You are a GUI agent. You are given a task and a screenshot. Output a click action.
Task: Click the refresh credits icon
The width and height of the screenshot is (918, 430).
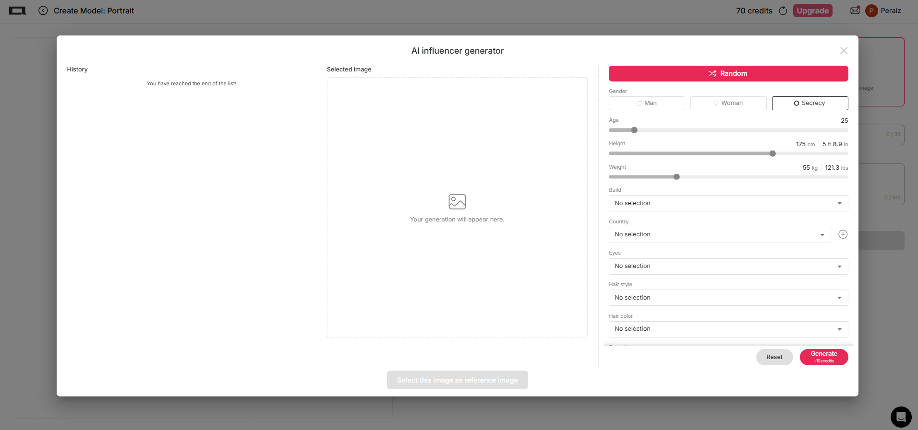783,11
